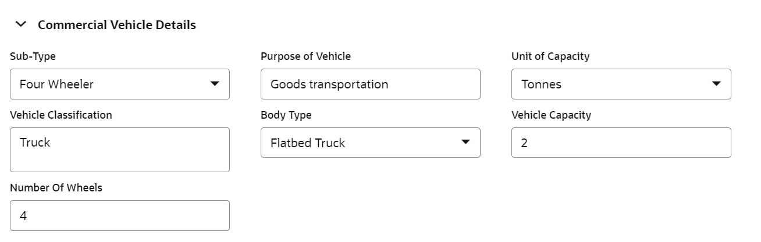Viewport: 761px width, 242px height.
Task: Click the Body Type label
Action: (286, 115)
